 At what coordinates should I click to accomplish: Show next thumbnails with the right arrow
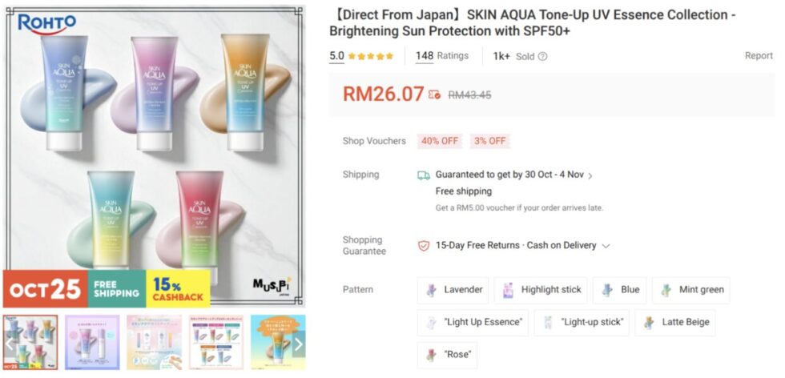click(298, 344)
